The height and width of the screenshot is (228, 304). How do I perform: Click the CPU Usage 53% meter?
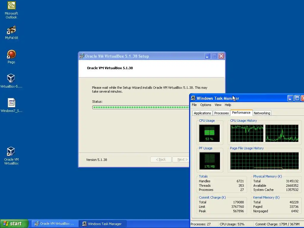209,133
